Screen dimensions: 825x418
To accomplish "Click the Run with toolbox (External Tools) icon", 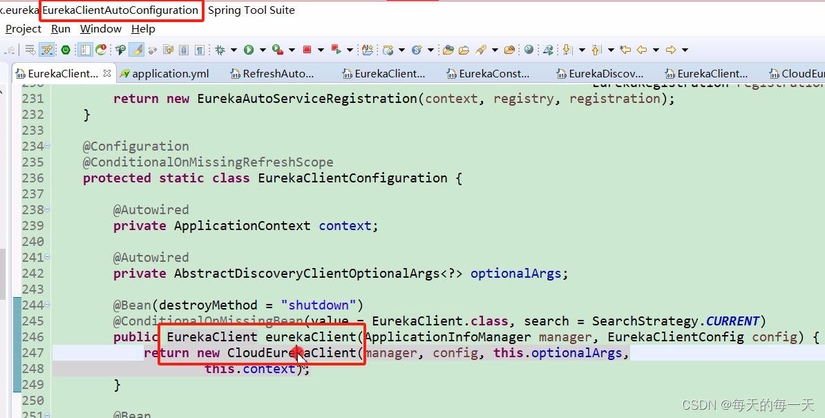I will point(277,50).
